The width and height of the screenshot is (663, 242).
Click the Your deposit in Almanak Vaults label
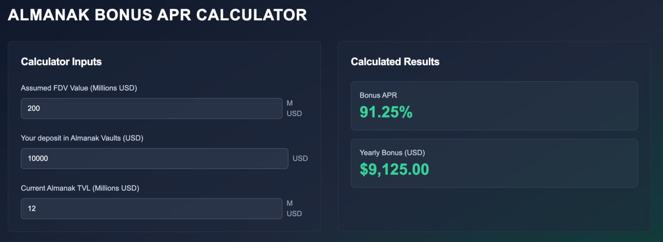tap(82, 138)
